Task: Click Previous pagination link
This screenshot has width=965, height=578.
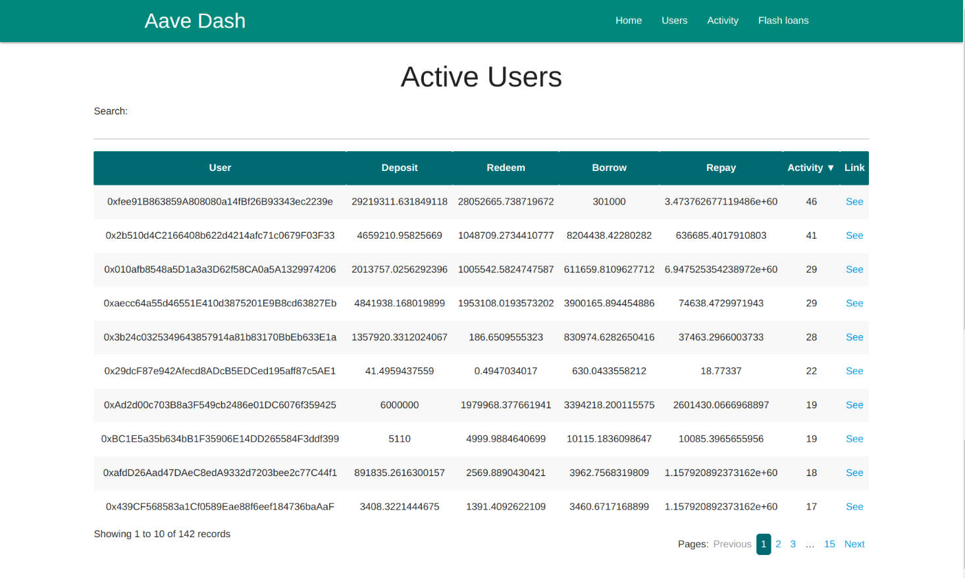Action: [732, 544]
